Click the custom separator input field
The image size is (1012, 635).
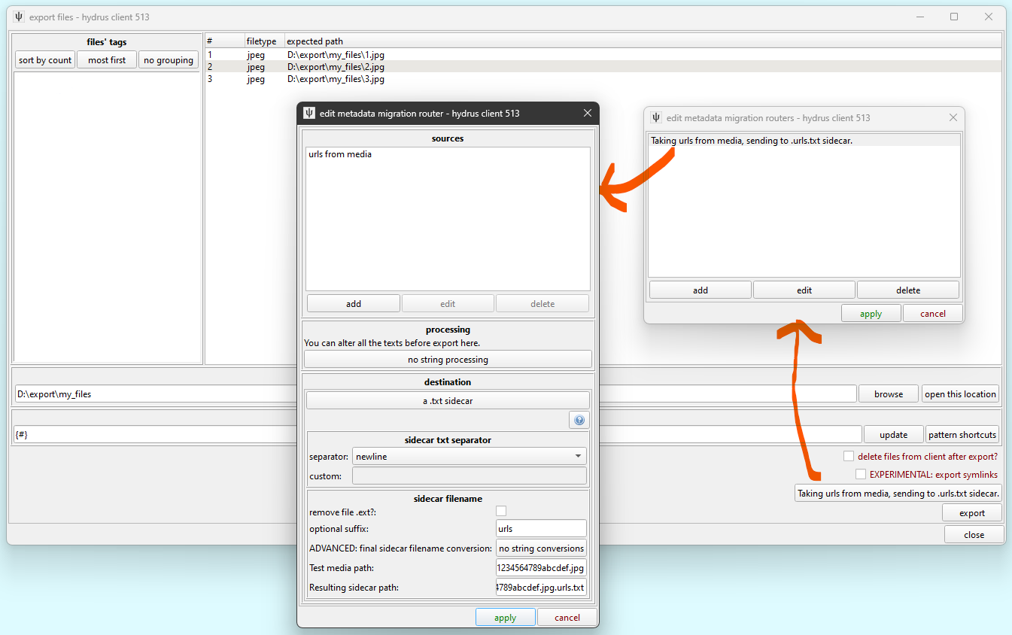(469, 475)
